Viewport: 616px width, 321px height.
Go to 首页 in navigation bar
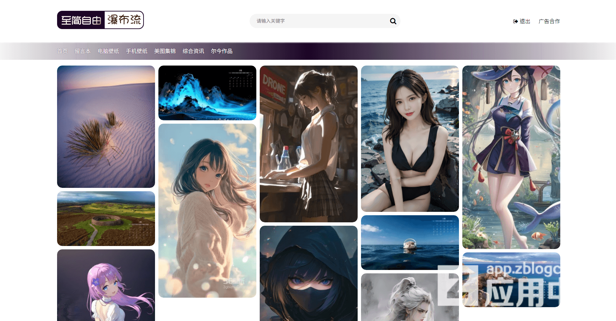62,51
